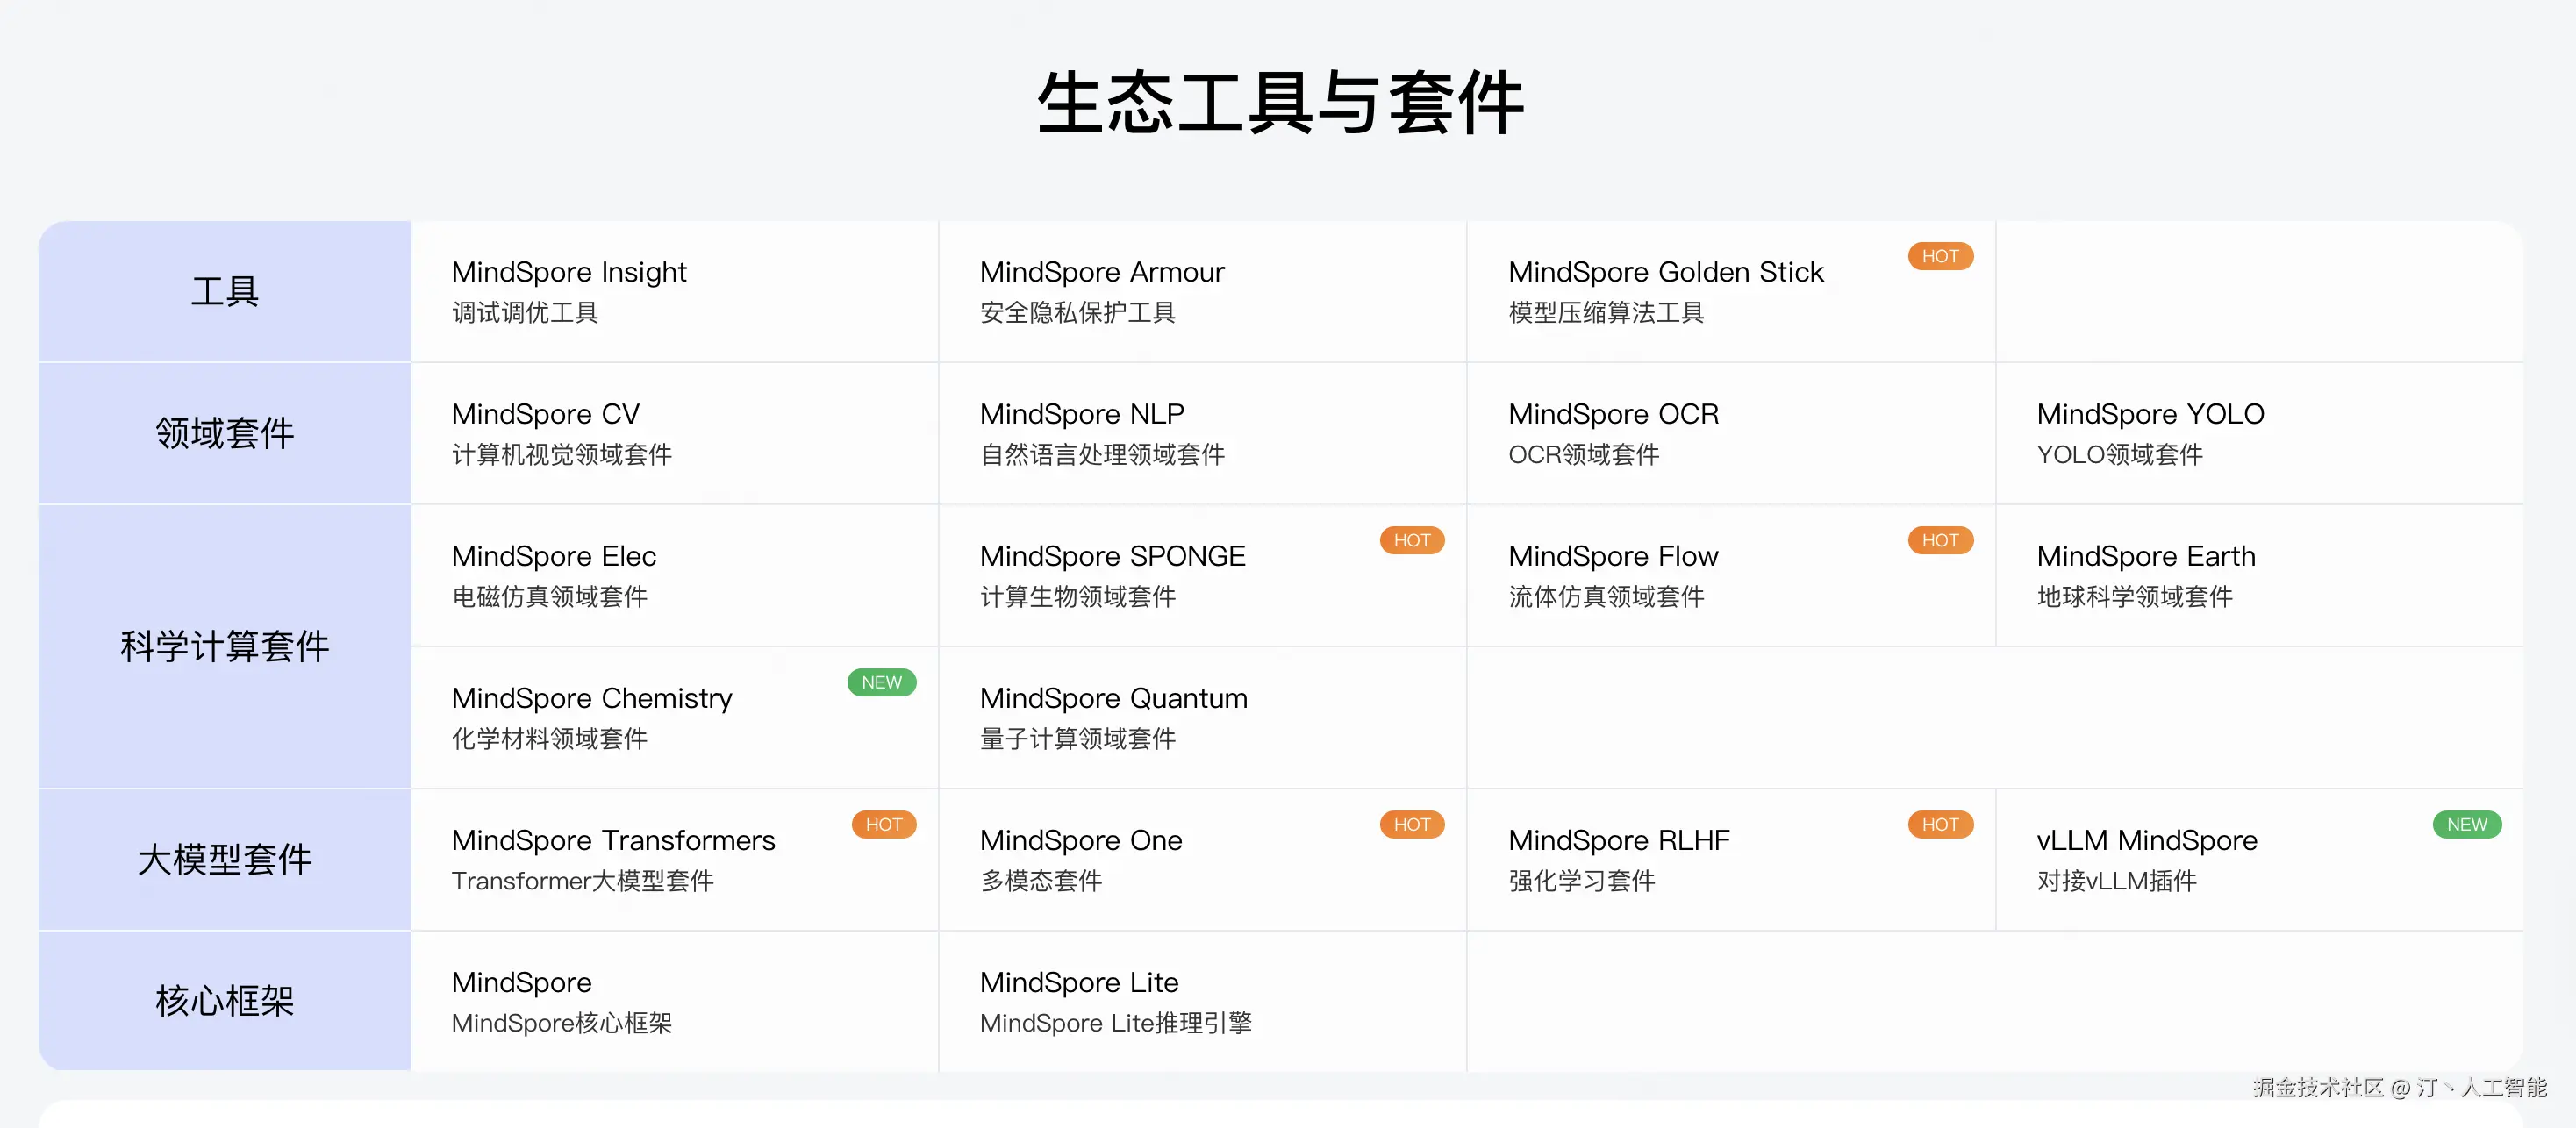Click HOT badge on MindSpore Transformers
The image size is (2576, 1128).
tap(883, 824)
